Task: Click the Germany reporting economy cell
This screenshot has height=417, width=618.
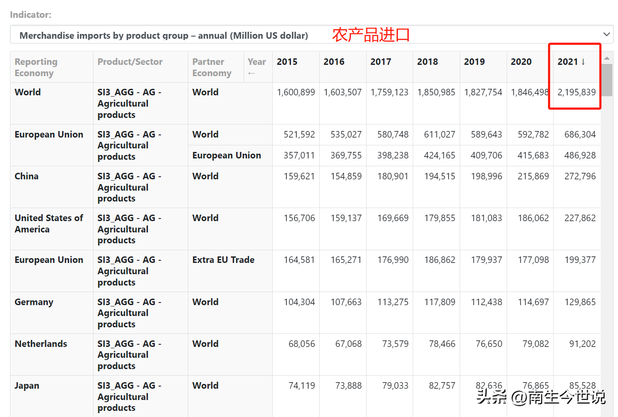Action: tap(34, 302)
